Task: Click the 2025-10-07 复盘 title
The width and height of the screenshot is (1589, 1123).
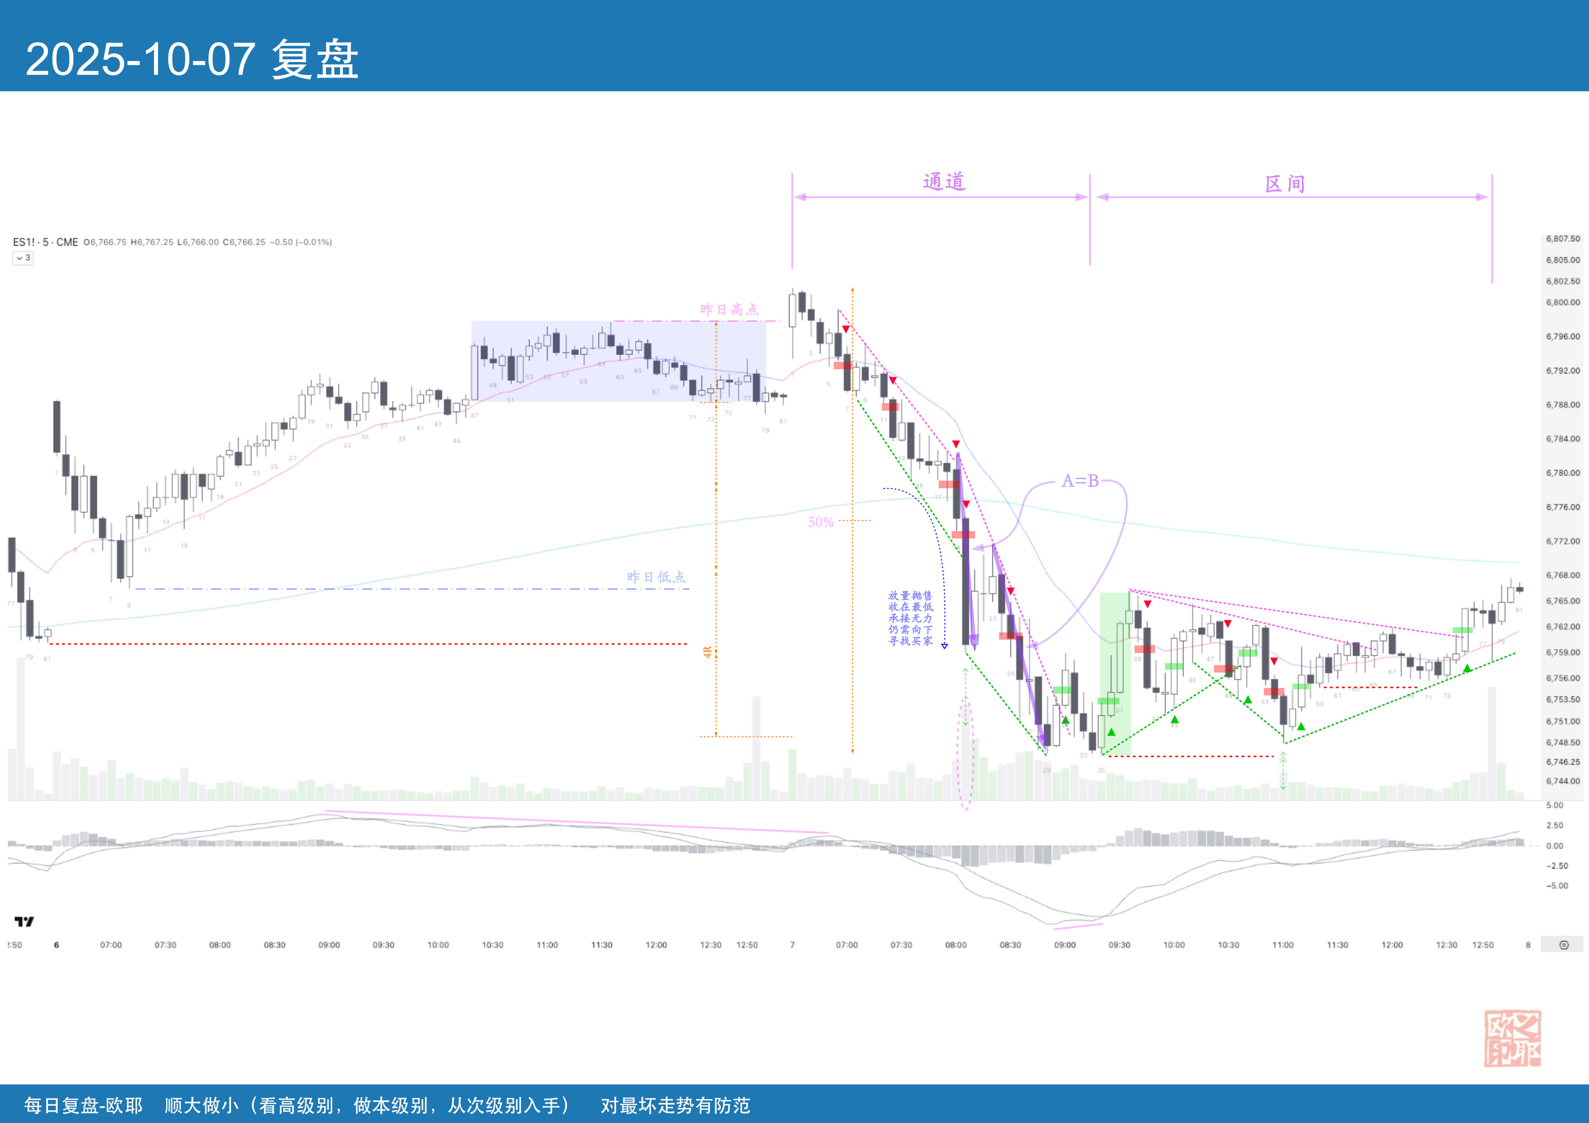Action: tap(192, 59)
